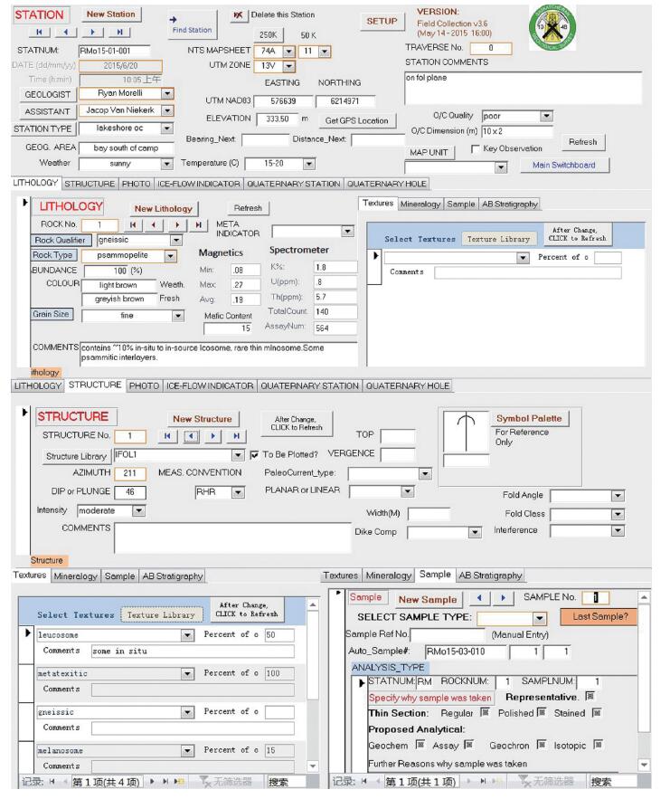Screen dimensions: 670x799
Task: Open the ASSISTANT dropdown
Action: (167, 110)
